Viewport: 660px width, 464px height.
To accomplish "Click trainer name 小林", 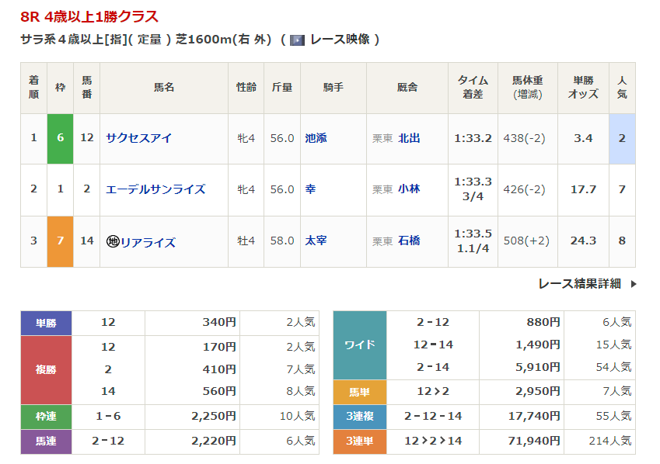I will [409, 189].
